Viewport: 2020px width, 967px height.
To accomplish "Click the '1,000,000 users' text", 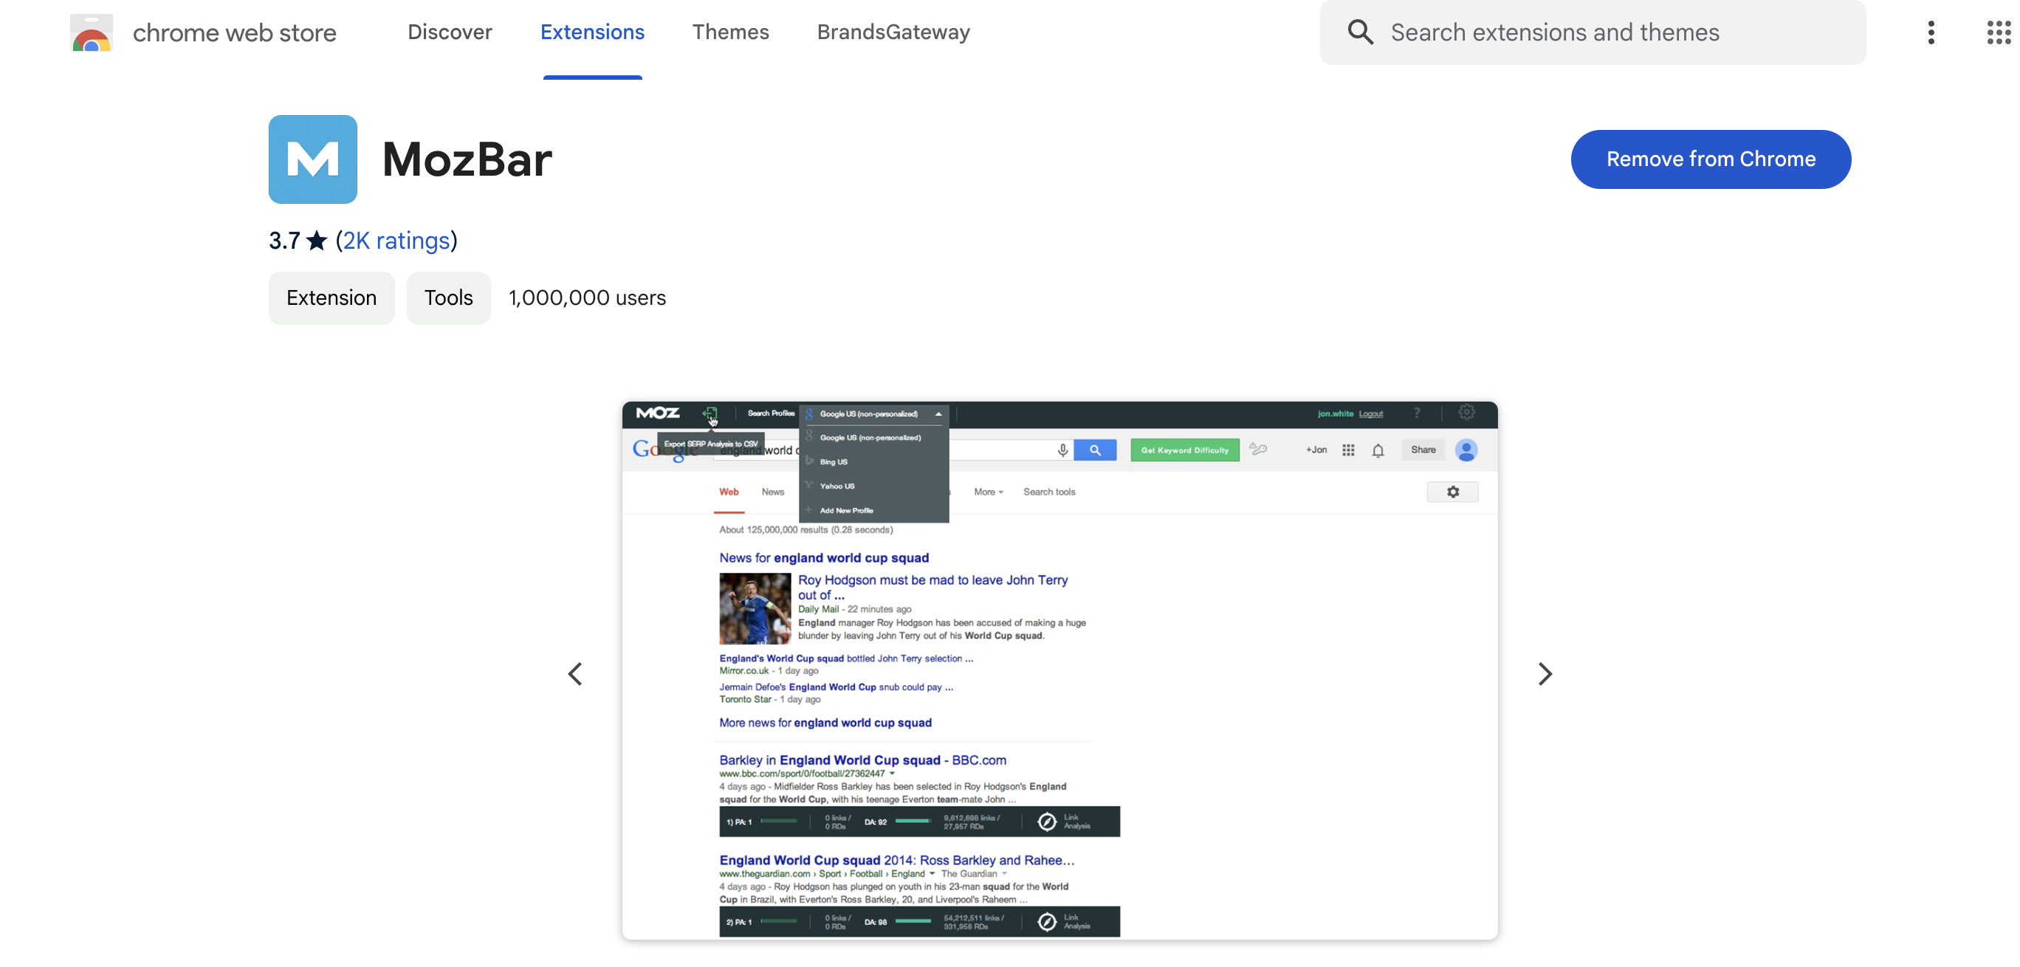I will pos(588,298).
